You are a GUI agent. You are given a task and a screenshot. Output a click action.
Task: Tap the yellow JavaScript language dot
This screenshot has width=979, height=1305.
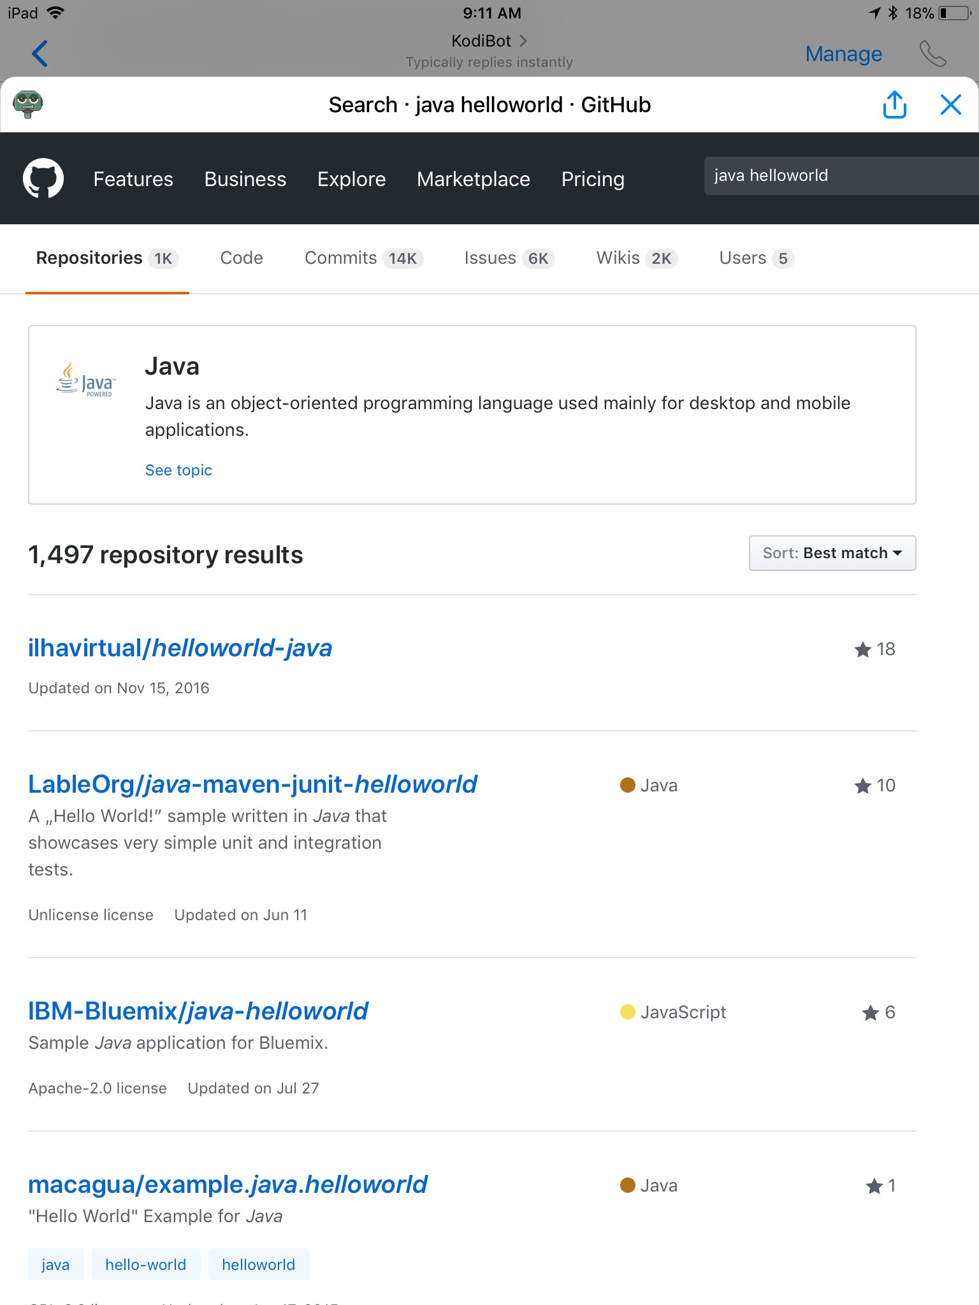click(x=628, y=1012)
